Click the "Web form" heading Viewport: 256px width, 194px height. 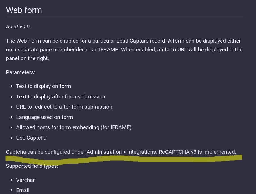24,10
